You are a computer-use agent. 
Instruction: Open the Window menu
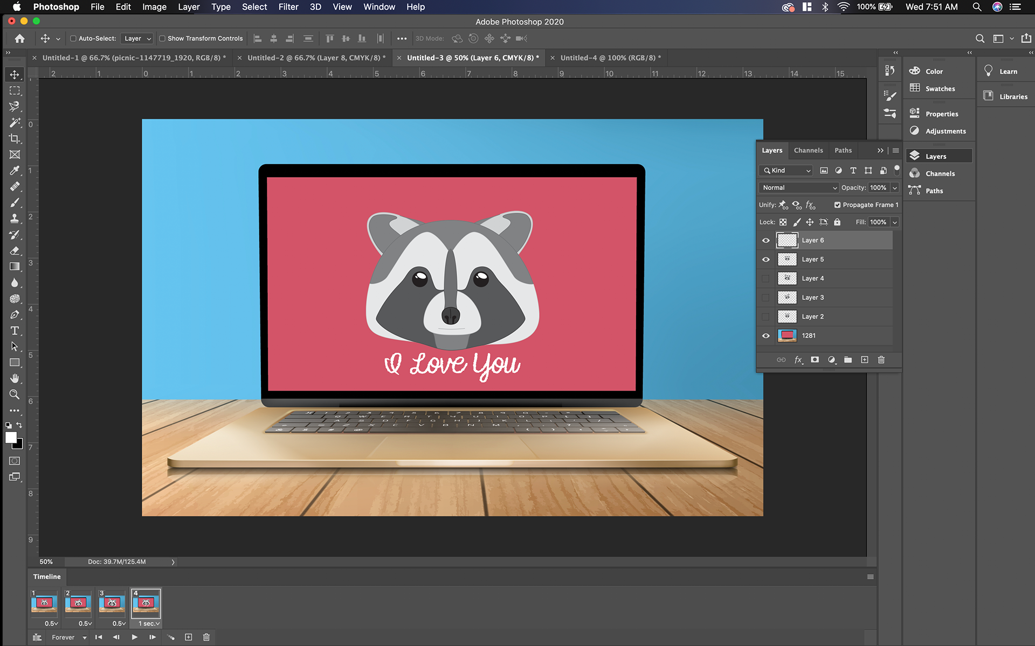click(379, 7)
